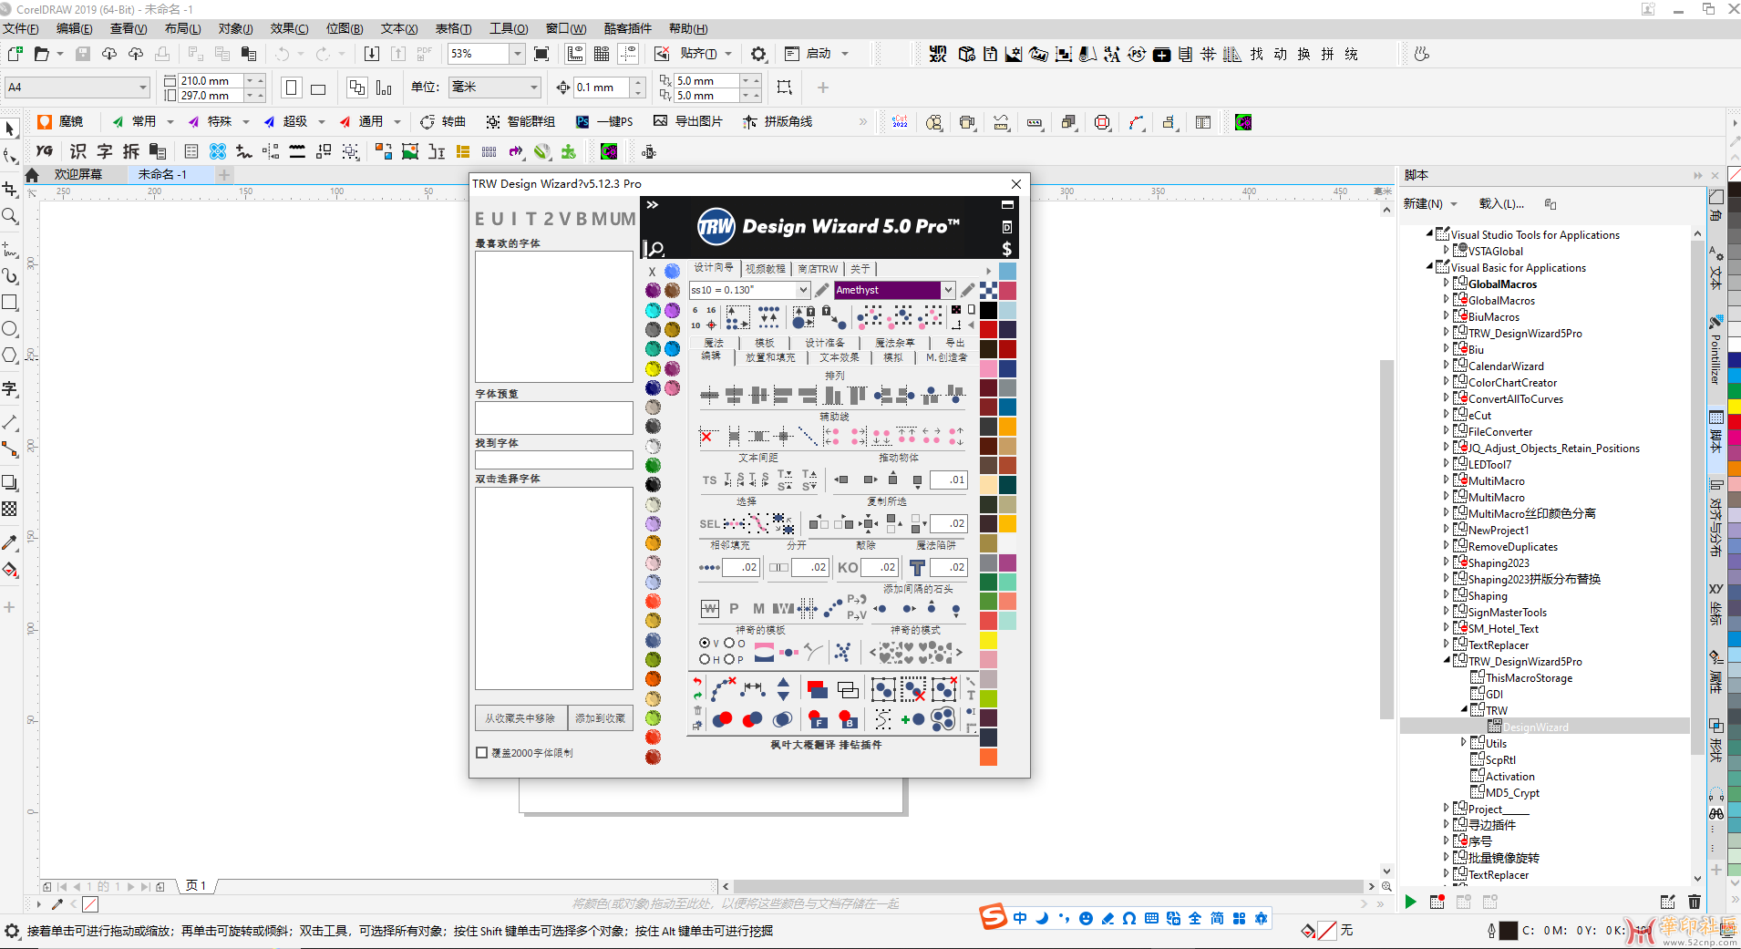Select the Rectangle tool in toolbox

pos(10,302)
